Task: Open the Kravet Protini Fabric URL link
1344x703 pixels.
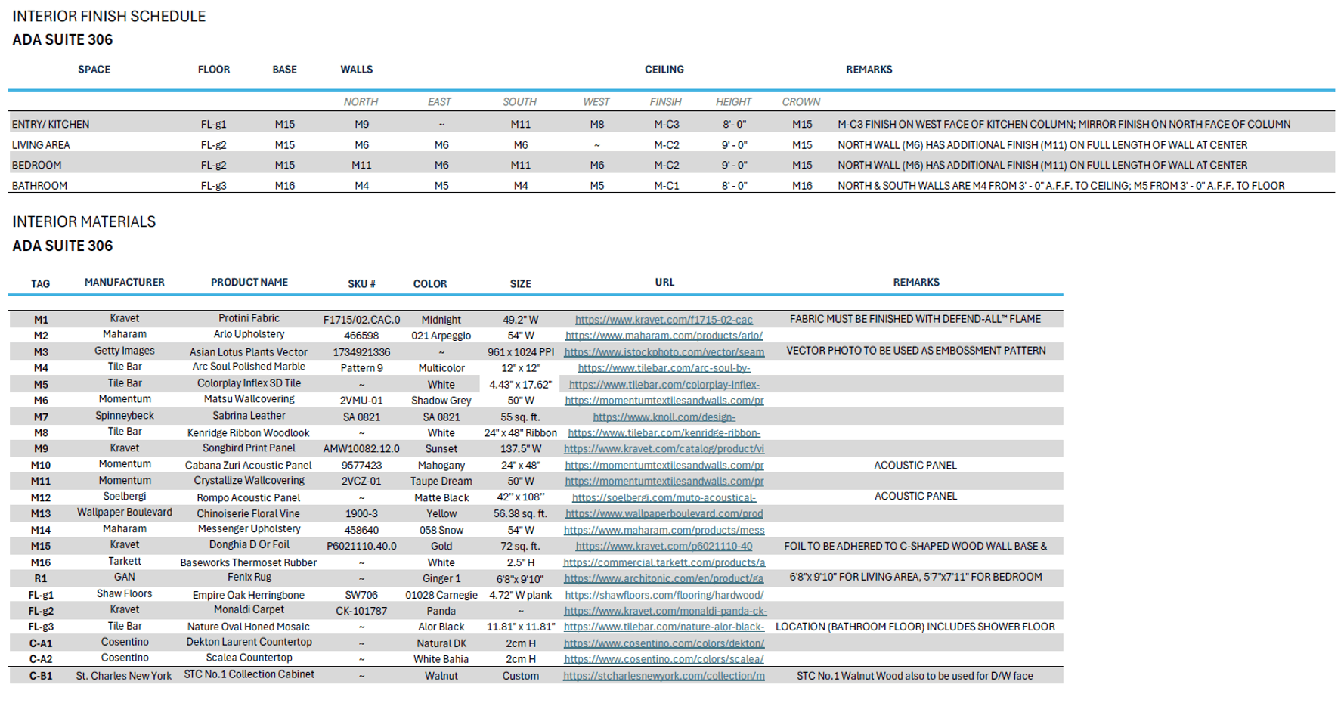Action: [663, 320]
